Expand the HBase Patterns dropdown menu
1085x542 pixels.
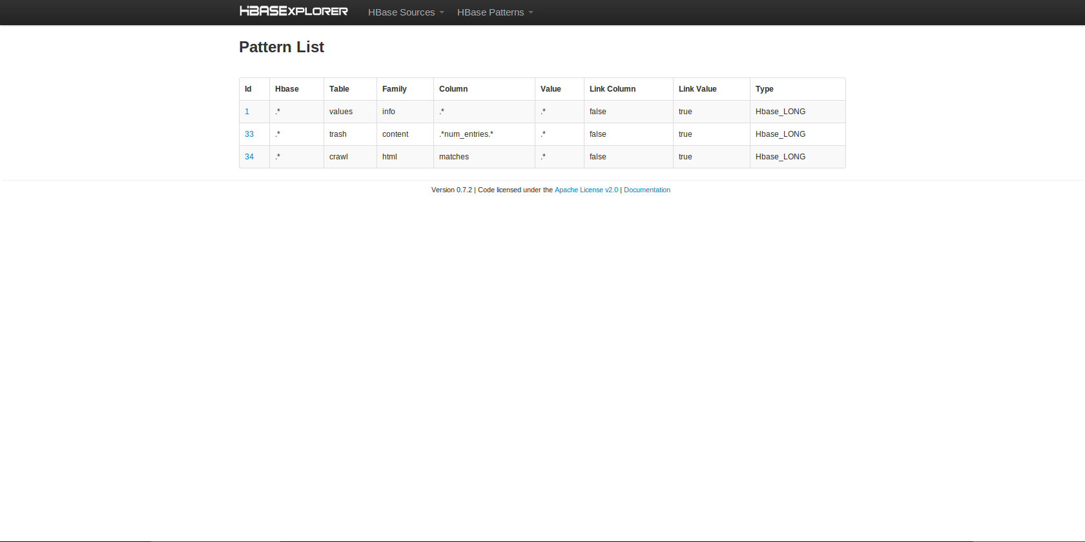[x=495, y=12]
